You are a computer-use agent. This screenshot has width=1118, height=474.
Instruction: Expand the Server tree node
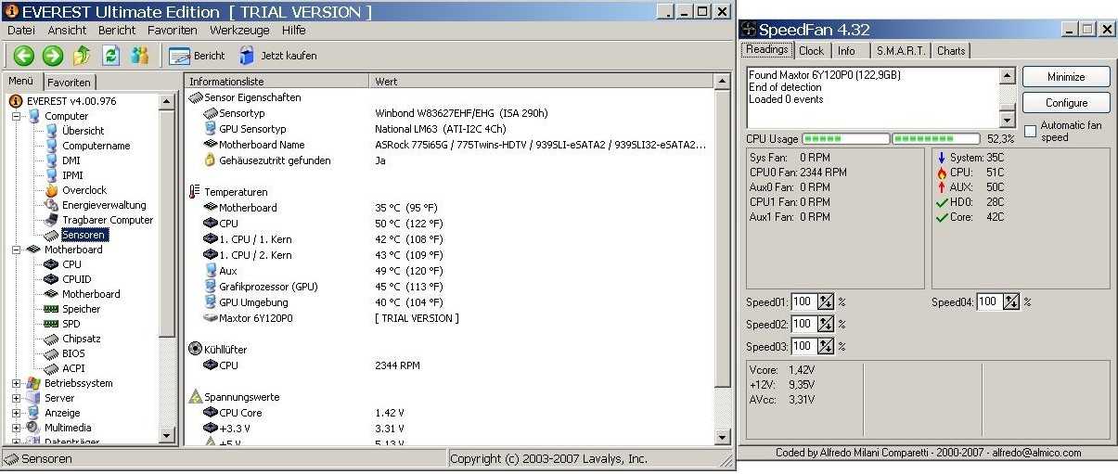[16, 398]
